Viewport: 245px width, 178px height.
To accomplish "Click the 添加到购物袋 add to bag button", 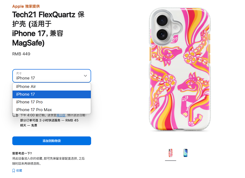I will (51, 141).
